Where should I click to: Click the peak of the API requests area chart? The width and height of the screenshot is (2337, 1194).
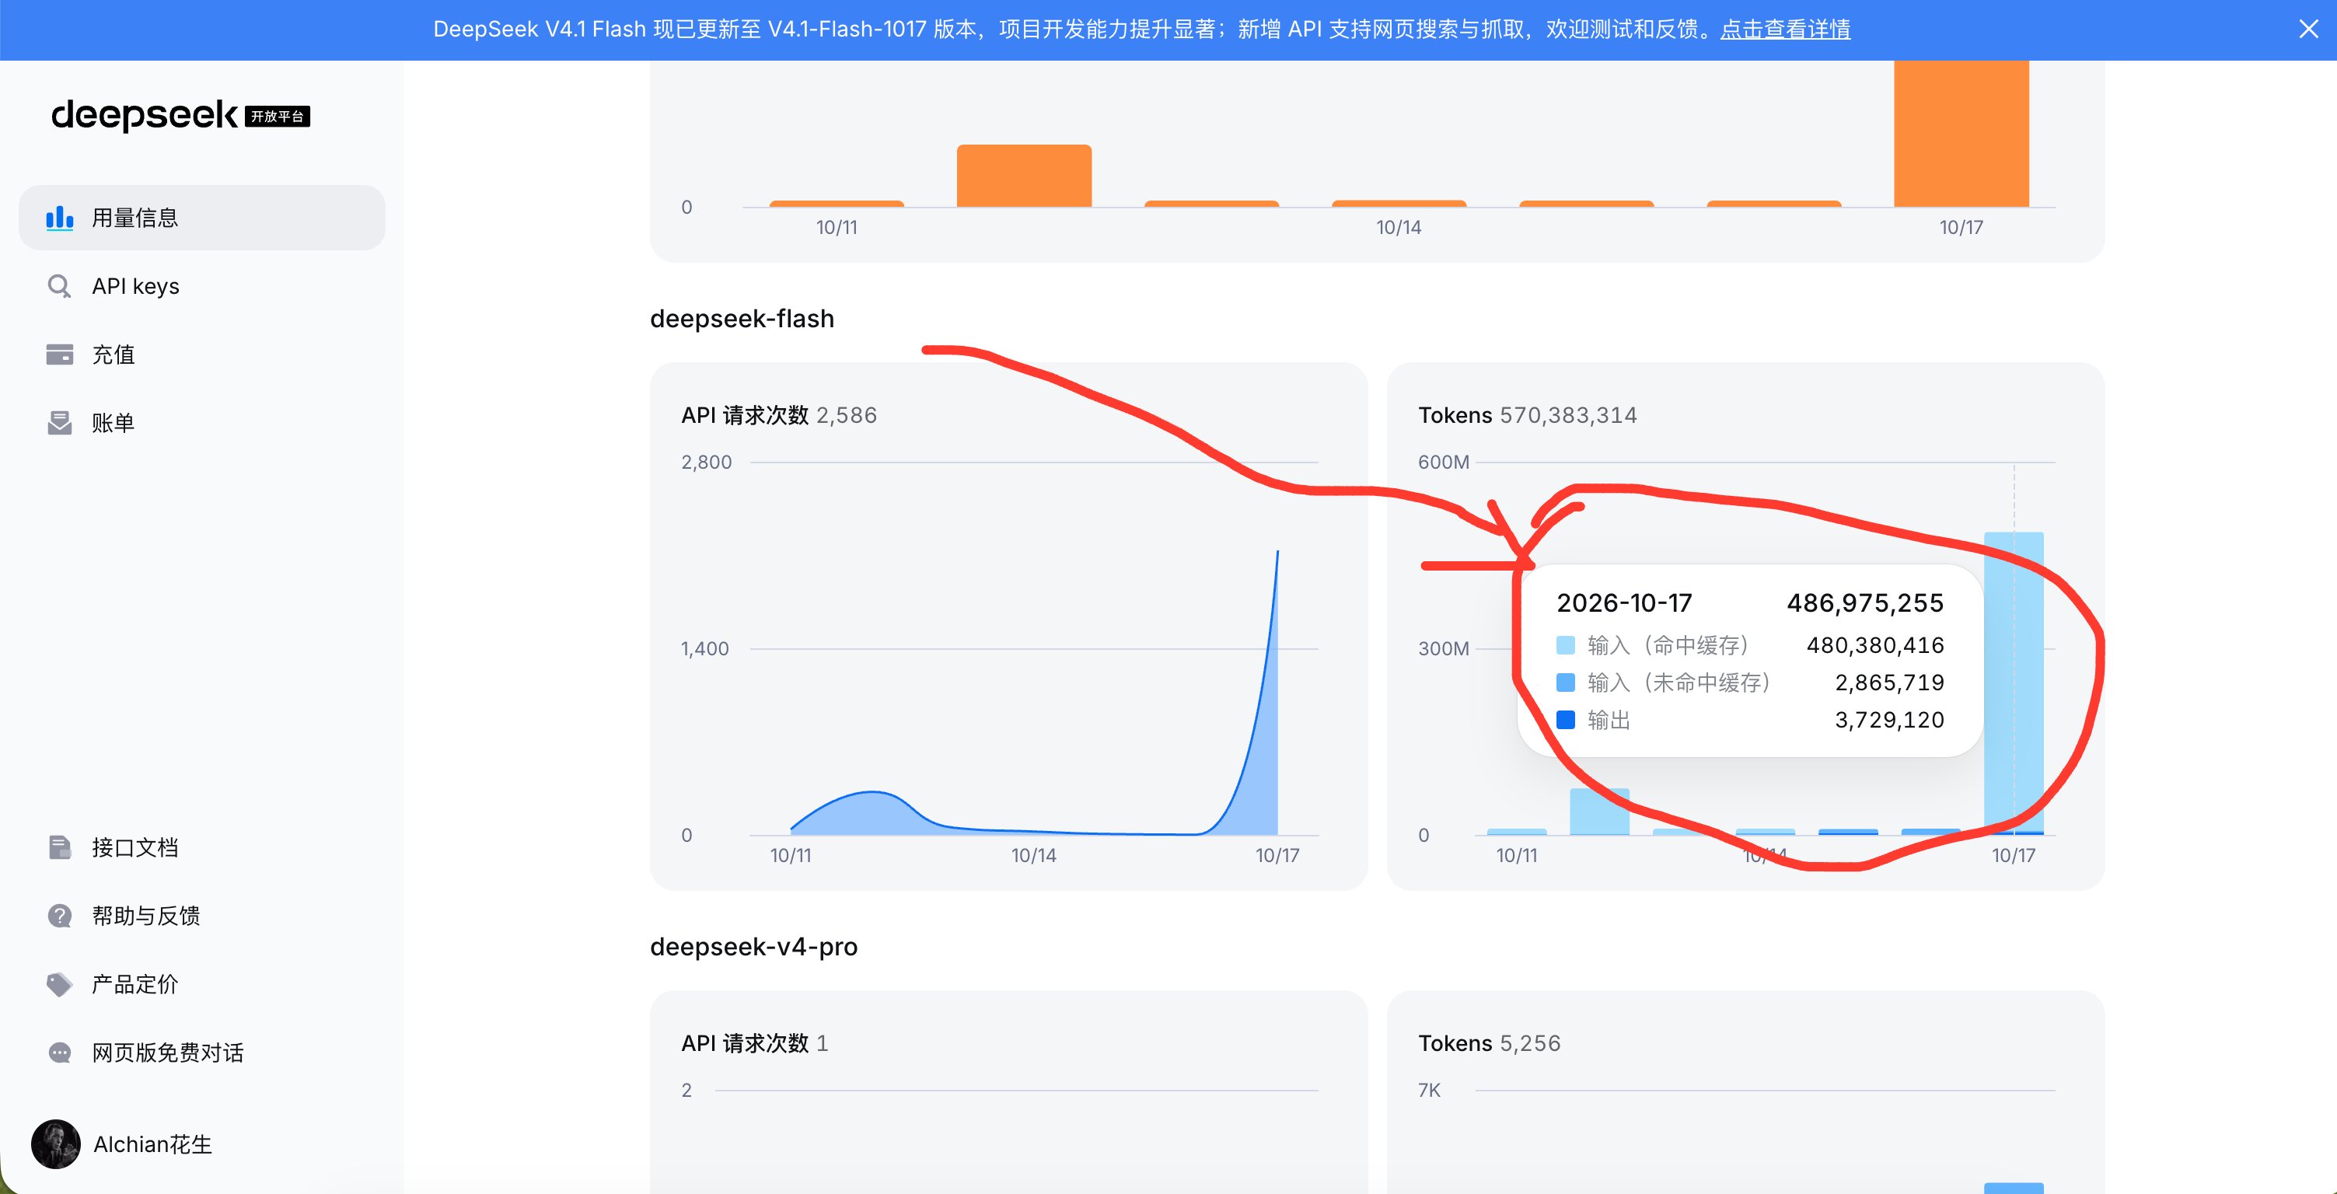[1277, 552]
